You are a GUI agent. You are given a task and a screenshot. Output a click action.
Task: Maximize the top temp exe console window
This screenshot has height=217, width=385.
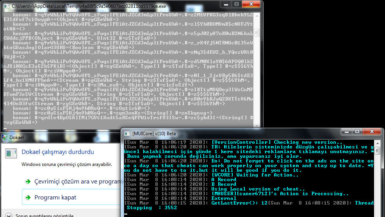(x=237, y=4)
